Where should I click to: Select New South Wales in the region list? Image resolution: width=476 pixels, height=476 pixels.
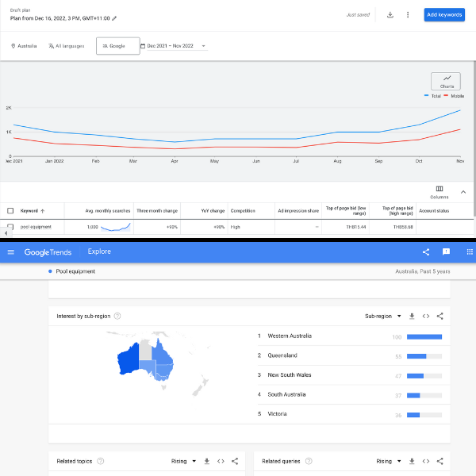(x=290, y=374)
